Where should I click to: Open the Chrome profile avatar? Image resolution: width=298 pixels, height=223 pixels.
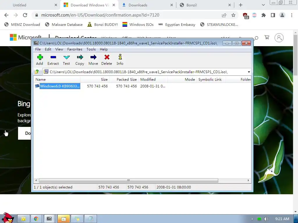click(282, 15)
